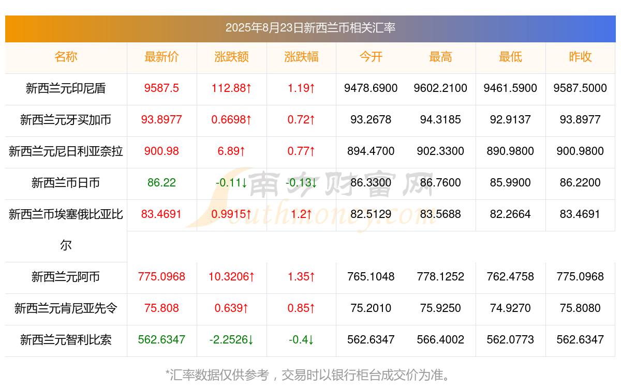The width and height of the screenshot is (621, 391).
Task: Click the change amount 10.3206↑
Action: click(x=231, y=277)
